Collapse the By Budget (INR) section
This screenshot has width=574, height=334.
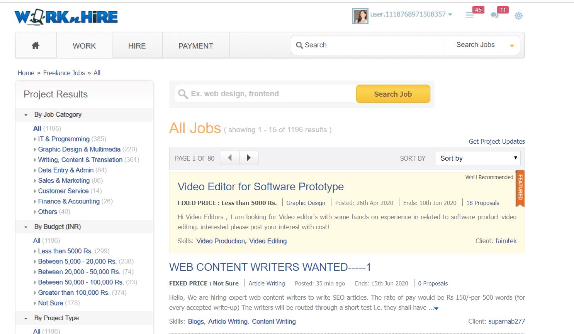point(84,227)
